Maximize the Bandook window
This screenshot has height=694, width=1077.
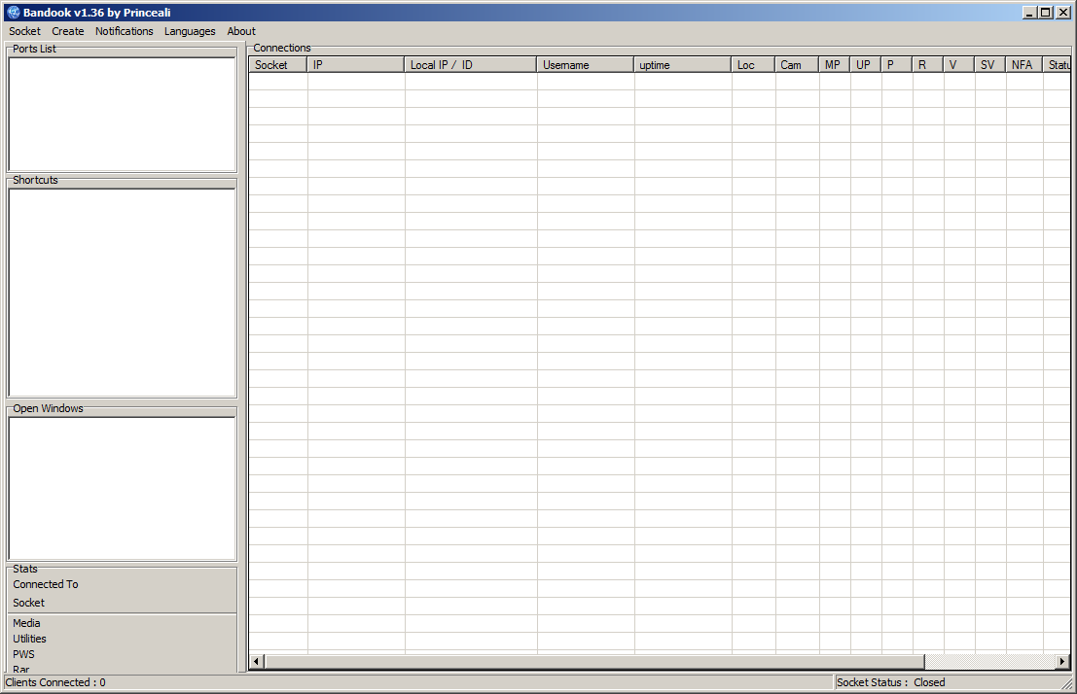pos(1046,13)
